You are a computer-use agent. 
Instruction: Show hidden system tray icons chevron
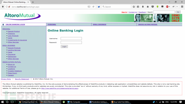pyautogui.click(x=157, y=102)
